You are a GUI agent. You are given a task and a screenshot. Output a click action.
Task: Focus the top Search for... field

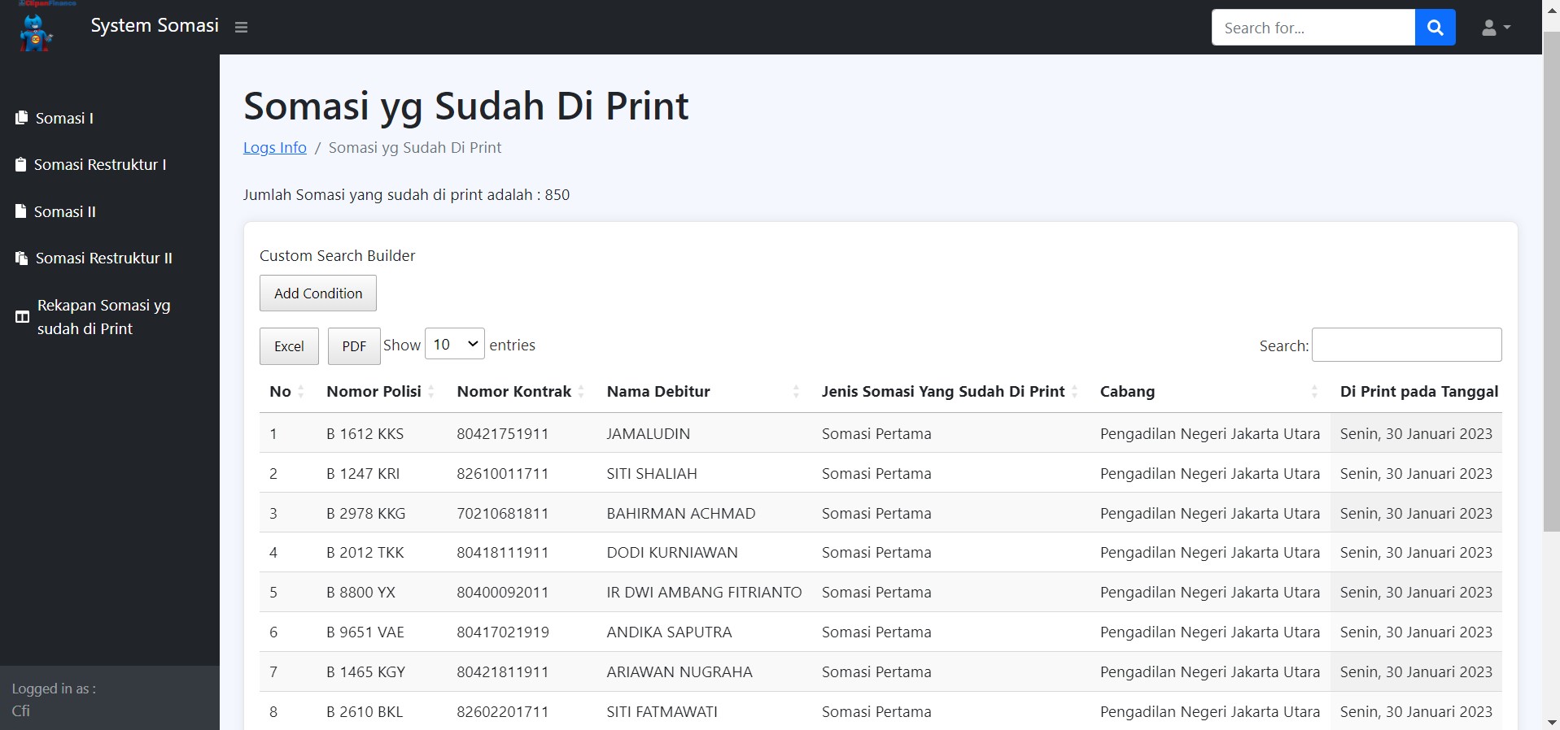click(x=1313, y=28)
